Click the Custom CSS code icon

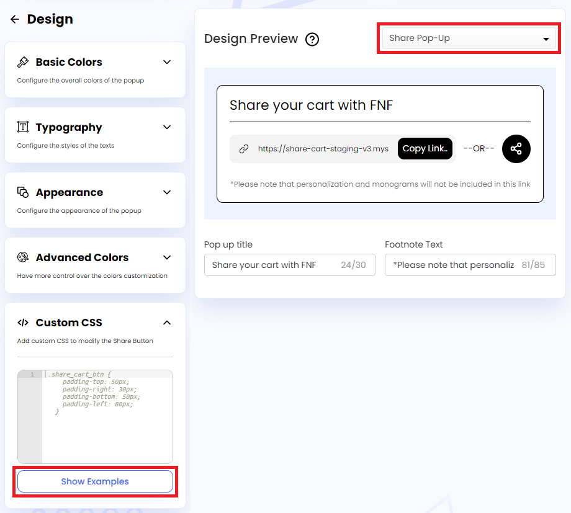tap(23, 322)
